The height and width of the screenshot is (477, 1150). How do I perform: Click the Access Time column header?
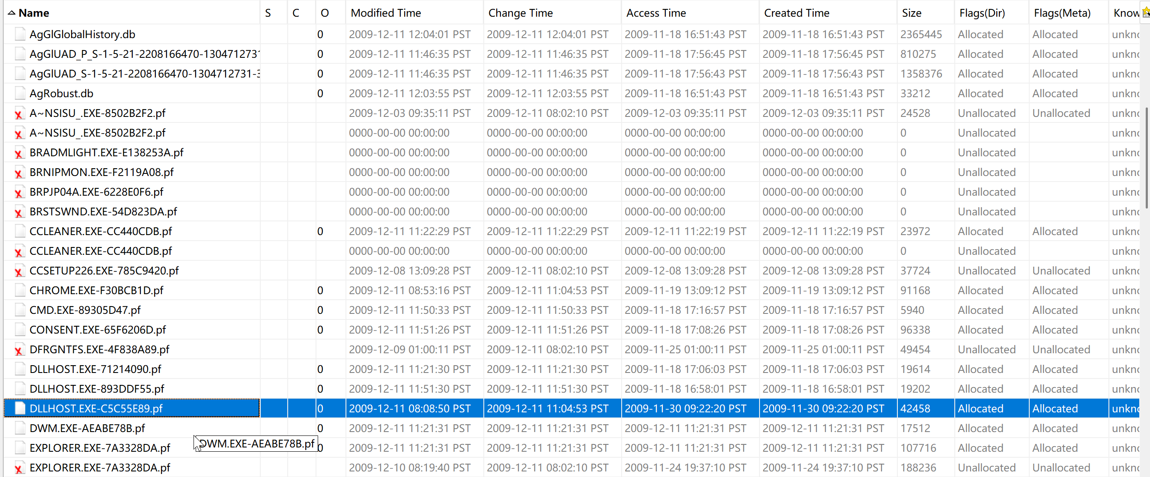pos(656,13)
